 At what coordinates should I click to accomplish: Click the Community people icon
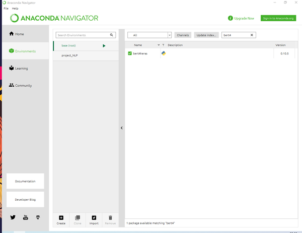coord(12,85)
